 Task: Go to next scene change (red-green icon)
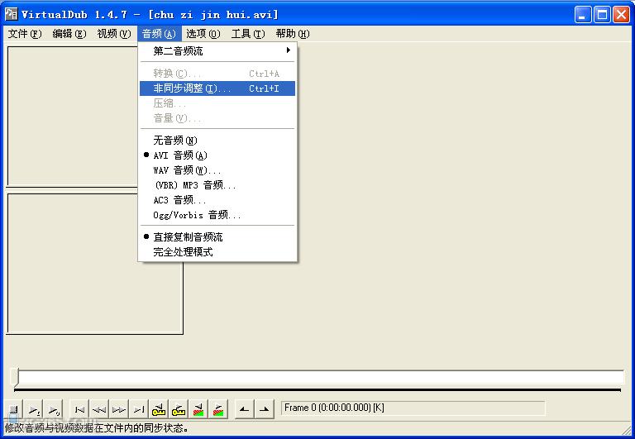(x=218, y=409)
